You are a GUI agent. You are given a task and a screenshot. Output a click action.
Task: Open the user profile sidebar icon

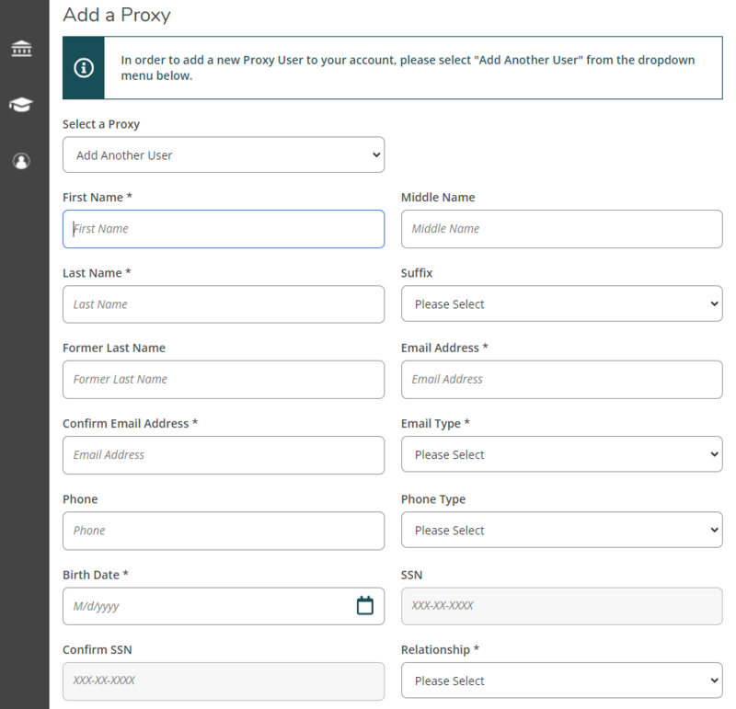pos(22,161)
